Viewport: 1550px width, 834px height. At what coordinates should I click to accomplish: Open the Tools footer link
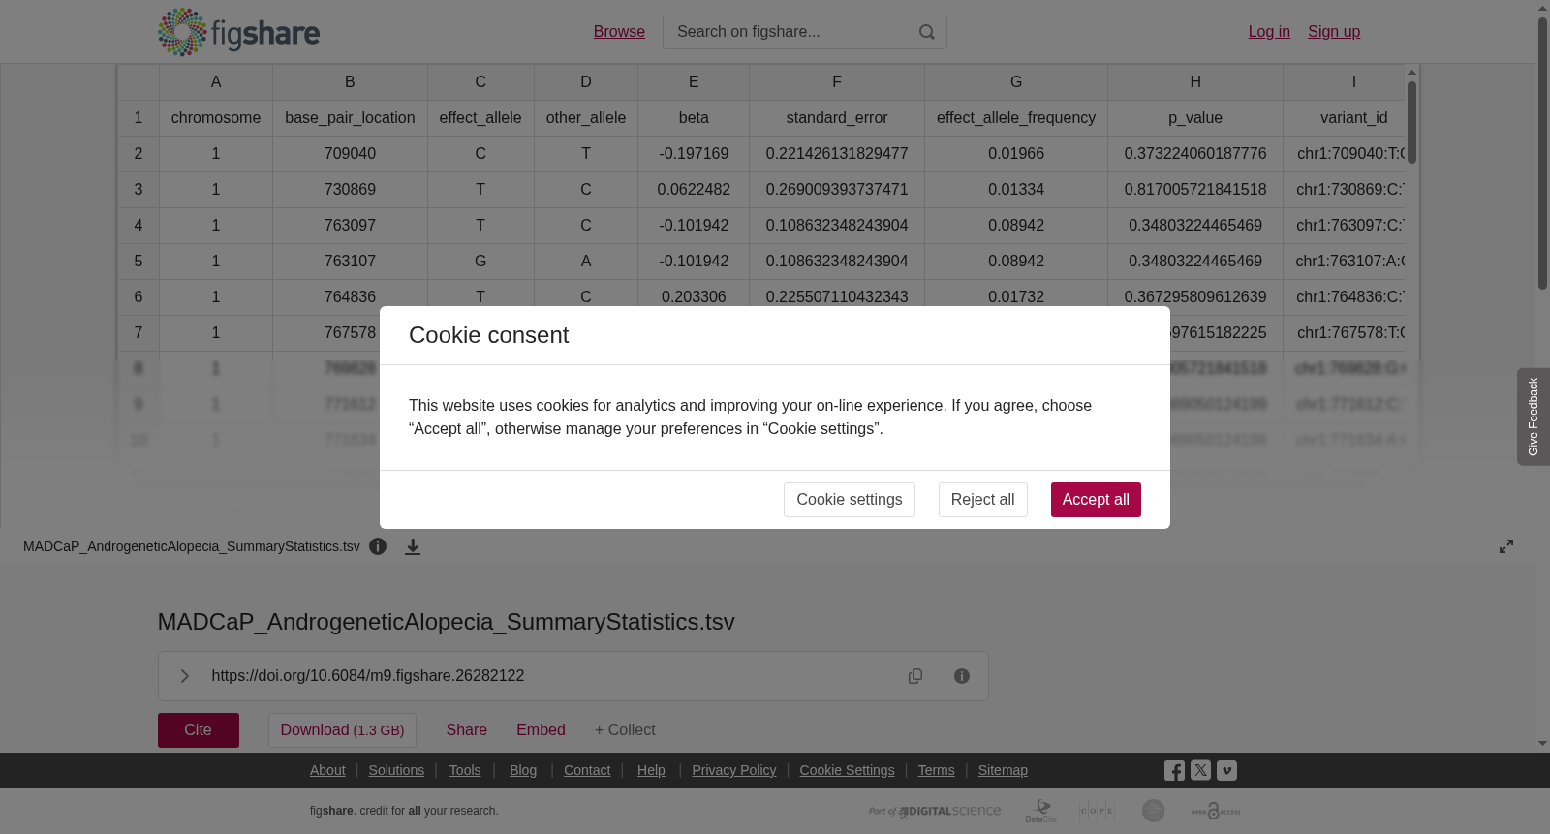pyautogui.click(x=465, y=770)
